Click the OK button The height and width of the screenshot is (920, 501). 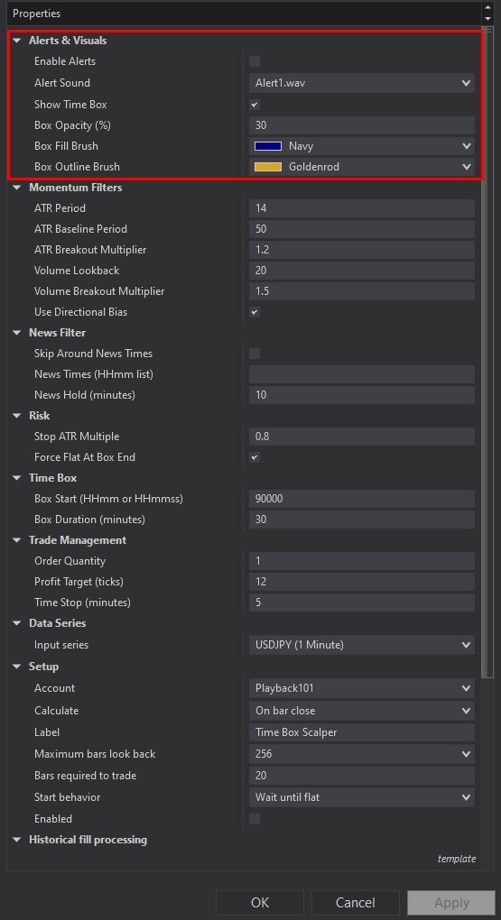pos(260,902)
